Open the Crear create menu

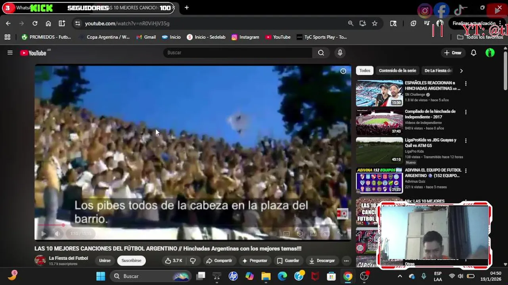pyautogui.click(x=452, y=53)
